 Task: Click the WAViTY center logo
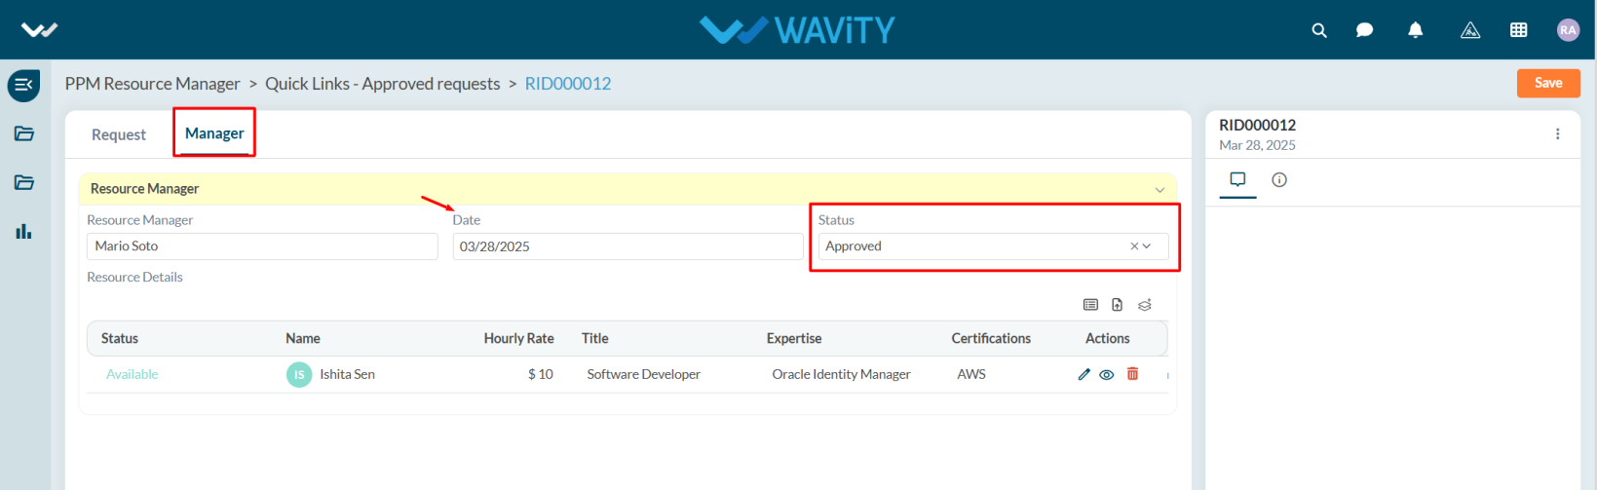coord(797,30)
